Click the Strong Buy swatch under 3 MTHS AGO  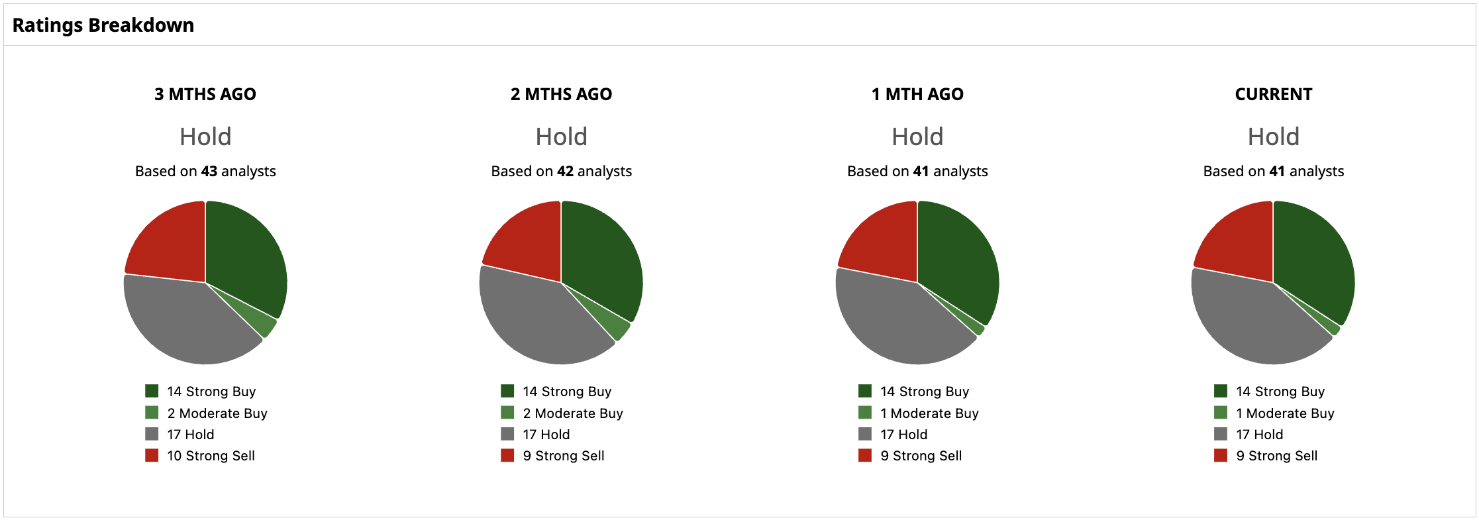tap(152, 391)
